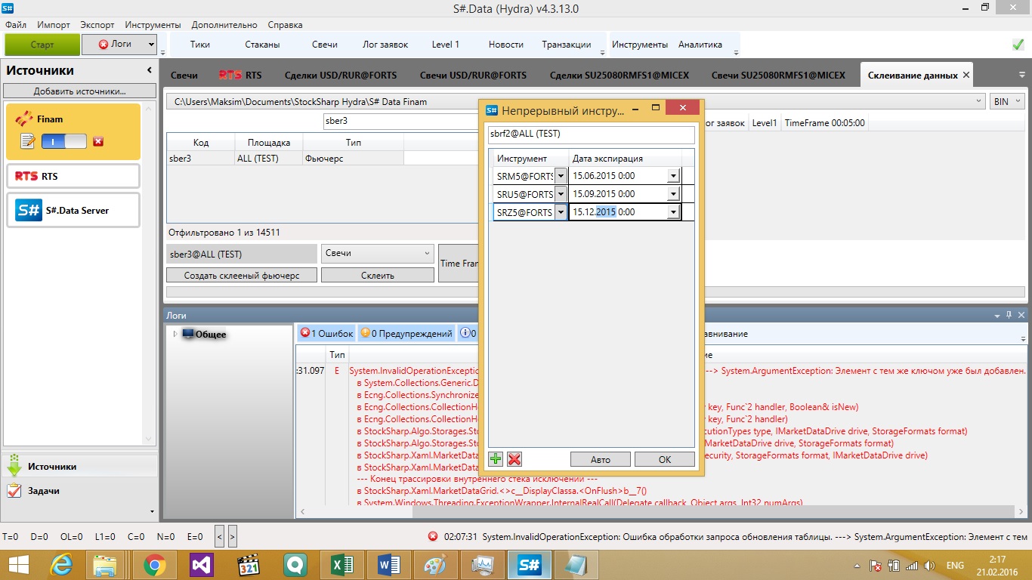Edit Finam source settings notepad icon
The width and height of the screenshot is (1032, 580).
click(x=28, y=141)
